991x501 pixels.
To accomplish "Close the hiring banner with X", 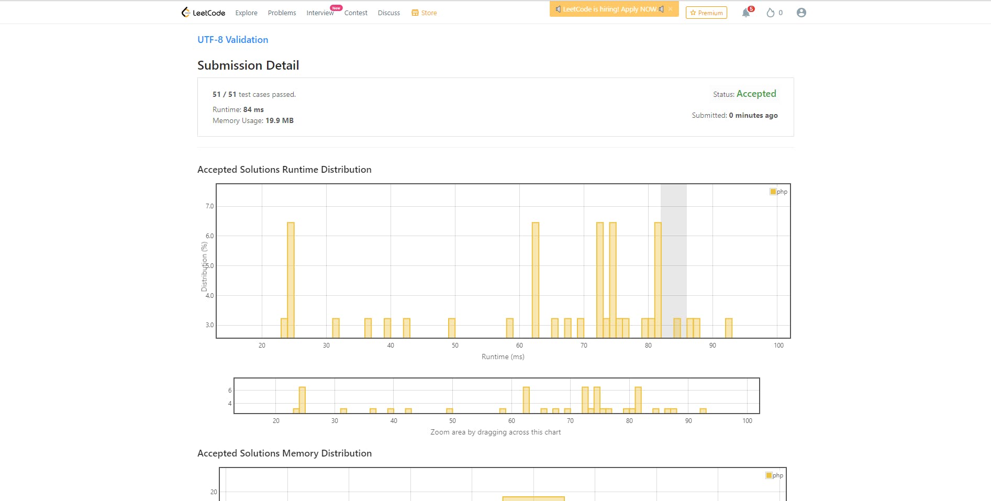I will click(670, 9).
